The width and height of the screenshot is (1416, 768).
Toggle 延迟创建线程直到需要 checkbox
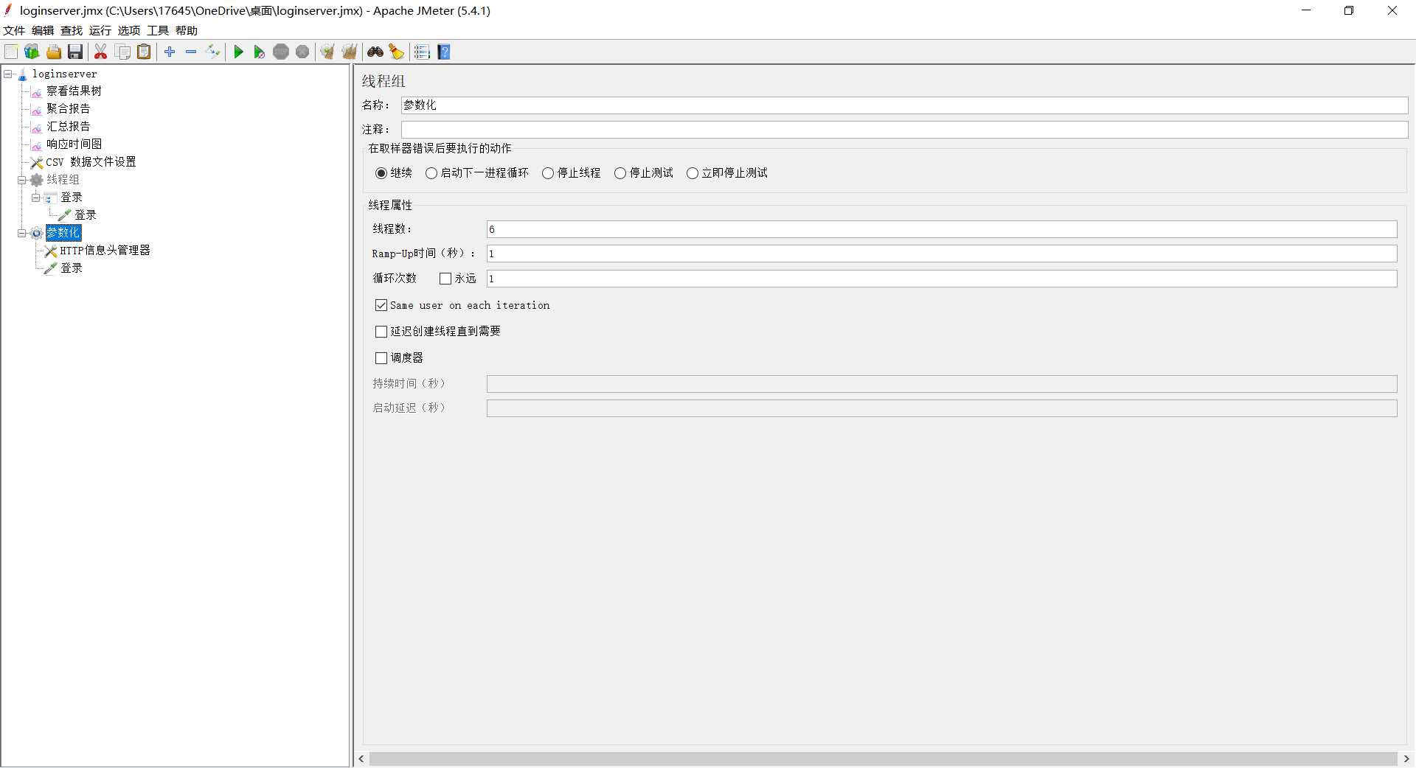coord(381,332)
